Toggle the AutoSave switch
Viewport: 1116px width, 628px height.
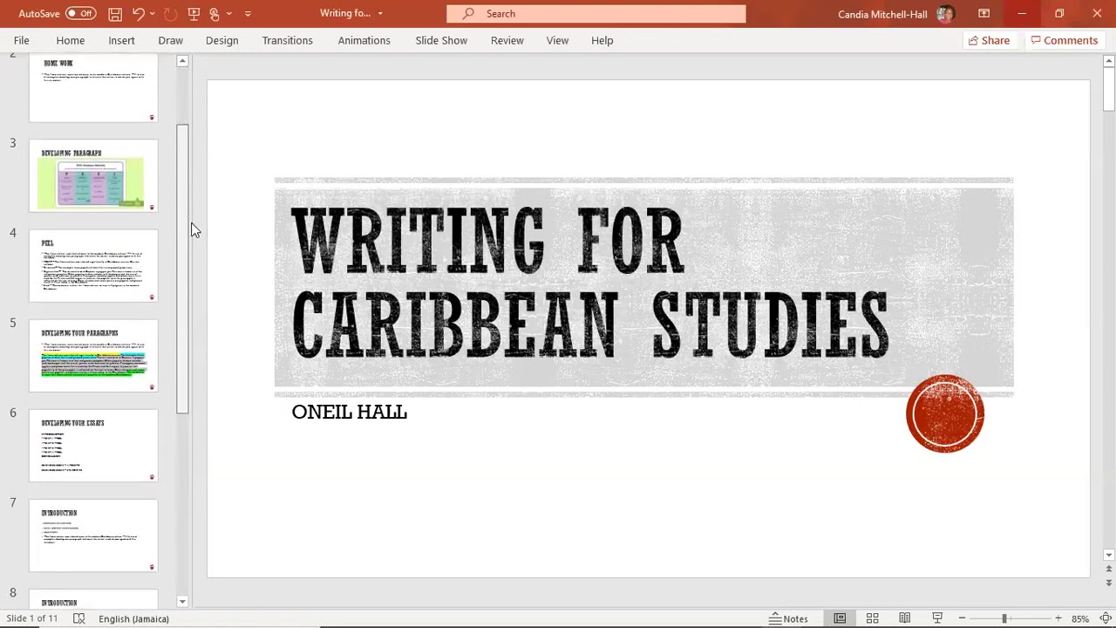[x=81, y=13]
